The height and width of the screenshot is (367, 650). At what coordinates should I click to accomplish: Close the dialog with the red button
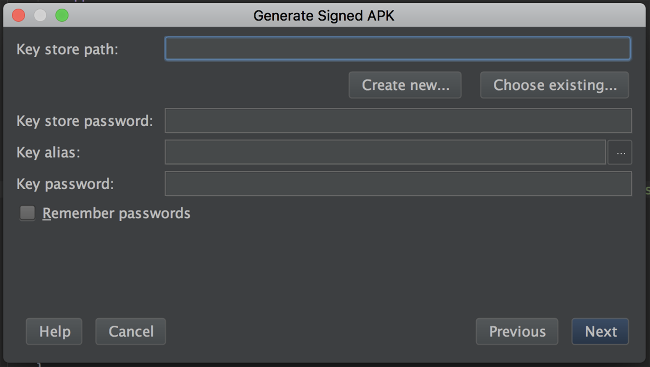19,16
